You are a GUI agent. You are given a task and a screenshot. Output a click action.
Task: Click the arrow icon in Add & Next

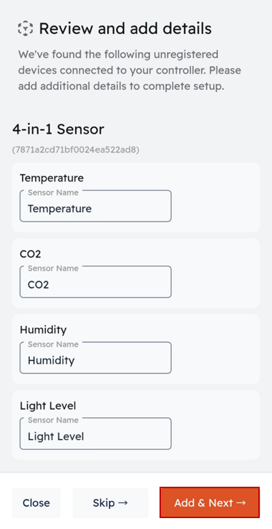pyautogui.click(x=241, y=502)
